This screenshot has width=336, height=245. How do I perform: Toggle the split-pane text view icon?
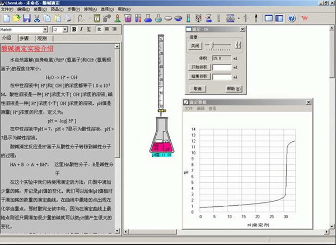pos(279,19)
